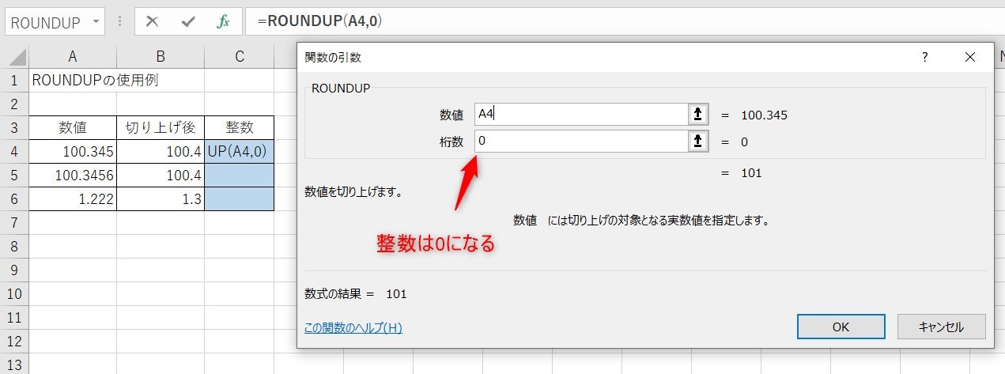Open the この関数のヘルプ link
This screenshot has height=374, width=1005.
353,327
